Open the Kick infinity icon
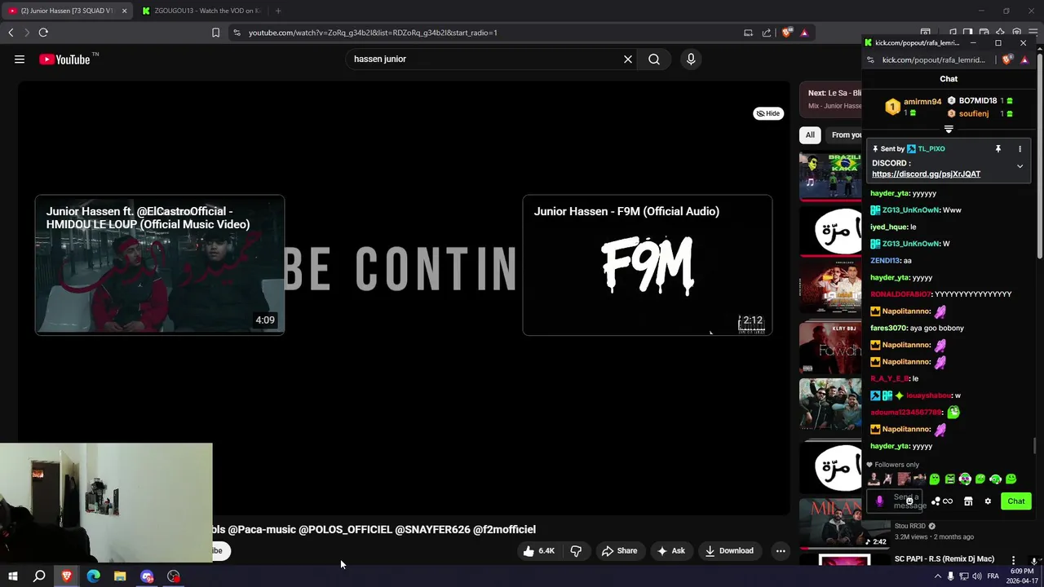The width and height of the screenshot is (1044, 587). coord(948,501)
